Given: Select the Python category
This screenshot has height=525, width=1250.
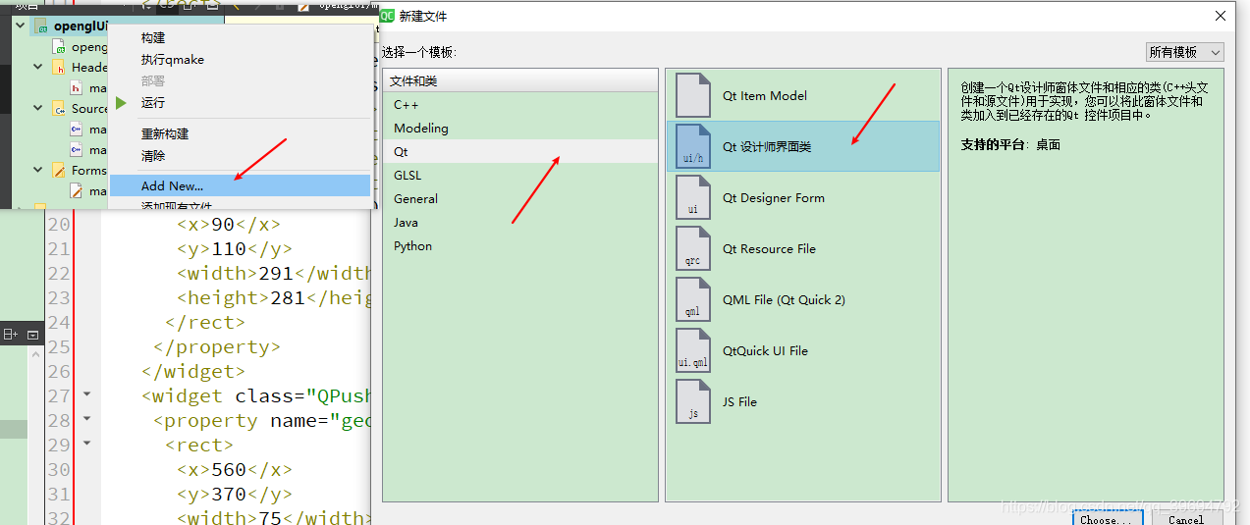Looking at the screenshot, I should [520, 245].
